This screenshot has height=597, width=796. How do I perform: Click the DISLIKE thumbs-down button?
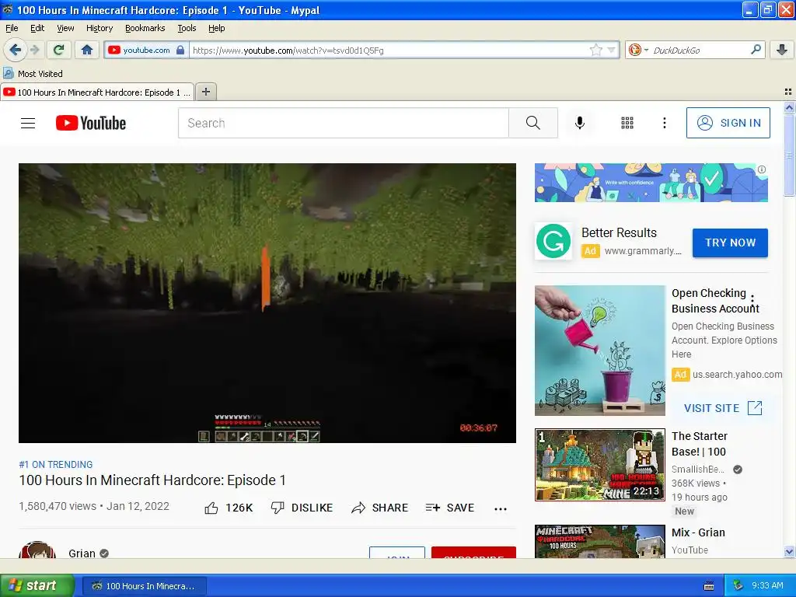coord(302,508)
